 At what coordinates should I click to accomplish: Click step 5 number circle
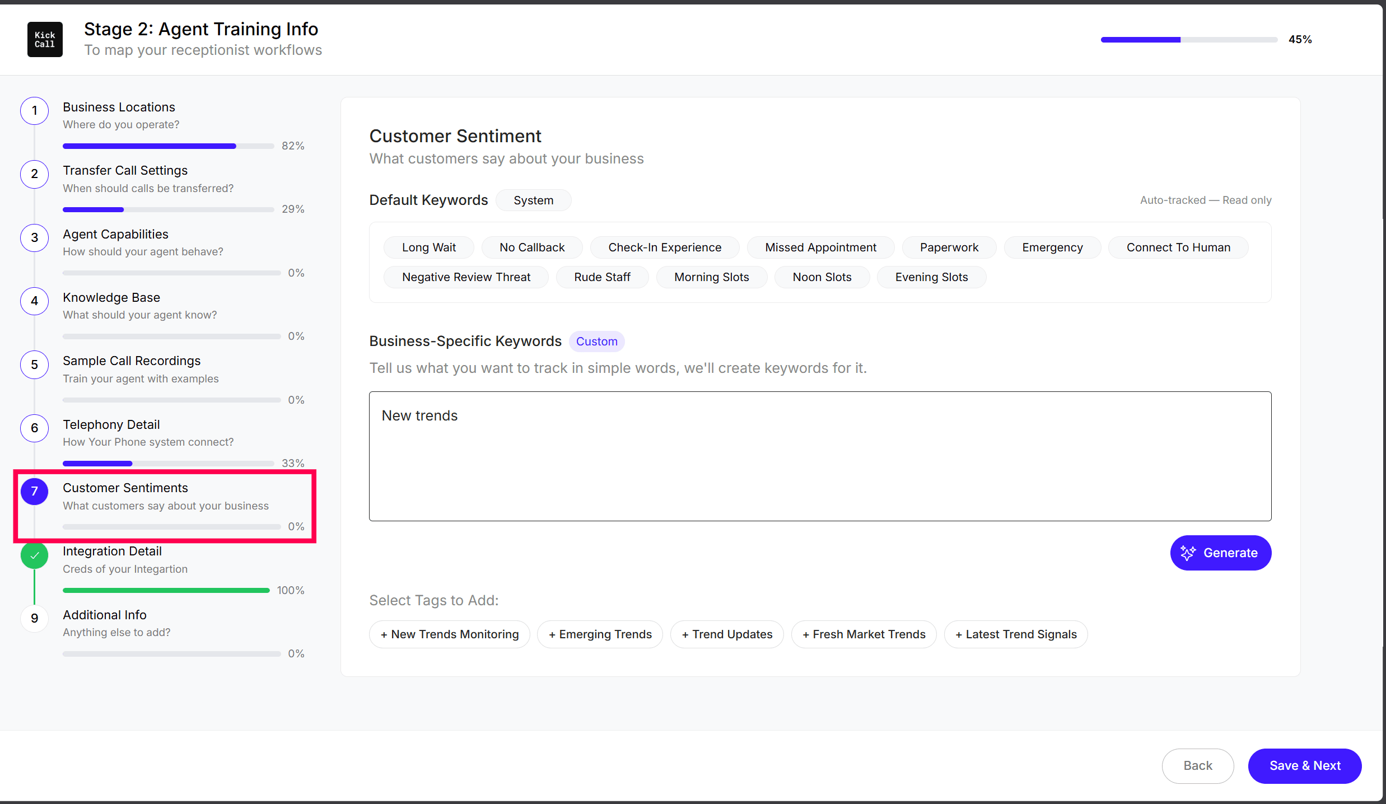coord(35,364)
